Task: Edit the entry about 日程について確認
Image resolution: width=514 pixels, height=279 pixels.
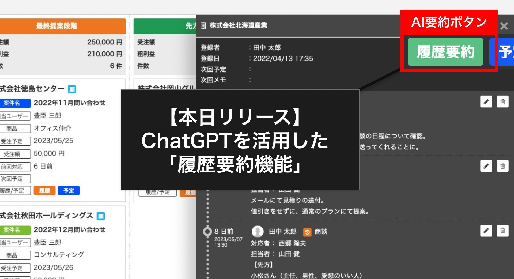Action: [x=486, y=102]
